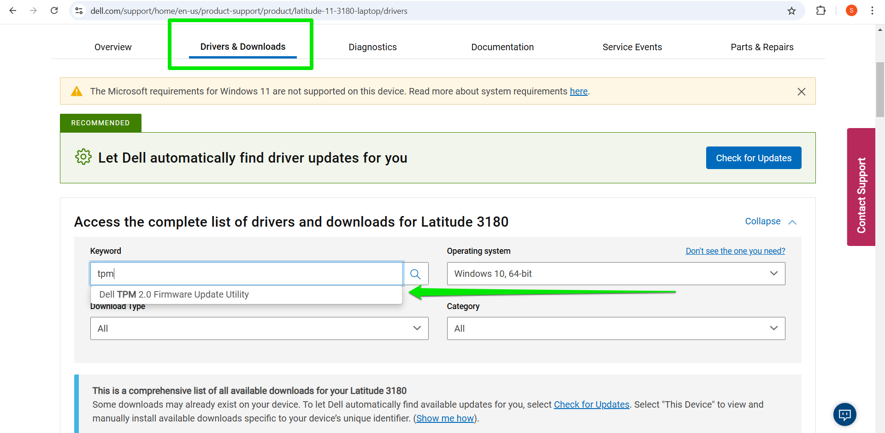Click the browser forward arrow
This screenshot has height=433, width=885.
(33, 11)
